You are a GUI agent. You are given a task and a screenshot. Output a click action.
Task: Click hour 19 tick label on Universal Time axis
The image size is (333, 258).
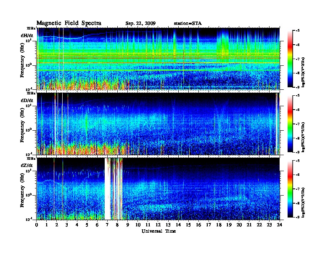[x=229, y=225]
